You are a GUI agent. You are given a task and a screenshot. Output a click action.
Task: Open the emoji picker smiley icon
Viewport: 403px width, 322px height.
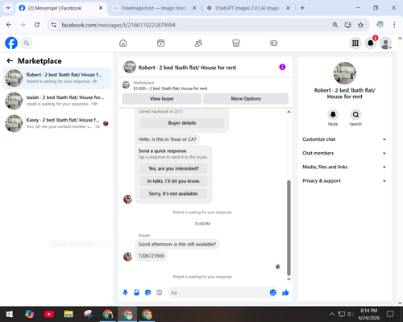(x=272, y=292)
